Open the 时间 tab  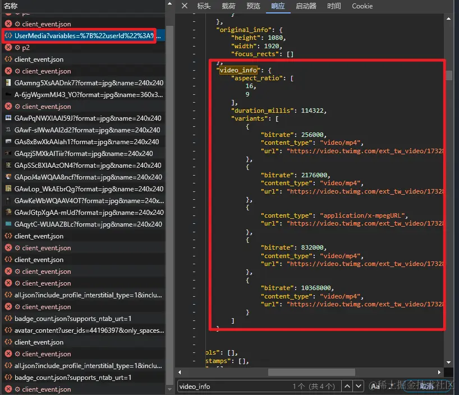click(334, 6)
